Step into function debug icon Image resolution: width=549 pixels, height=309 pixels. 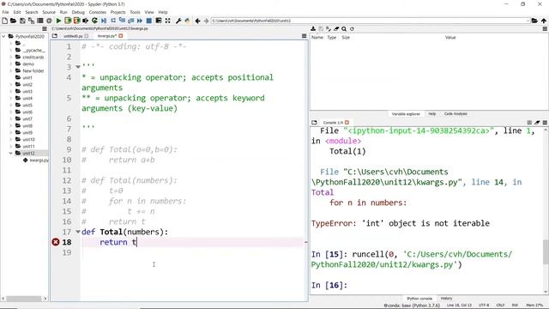122,21
